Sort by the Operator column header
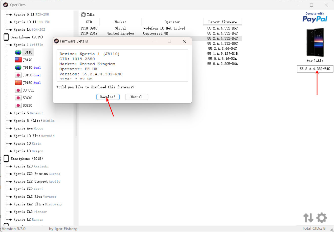The image size is (334, 232). pos(172,22)
